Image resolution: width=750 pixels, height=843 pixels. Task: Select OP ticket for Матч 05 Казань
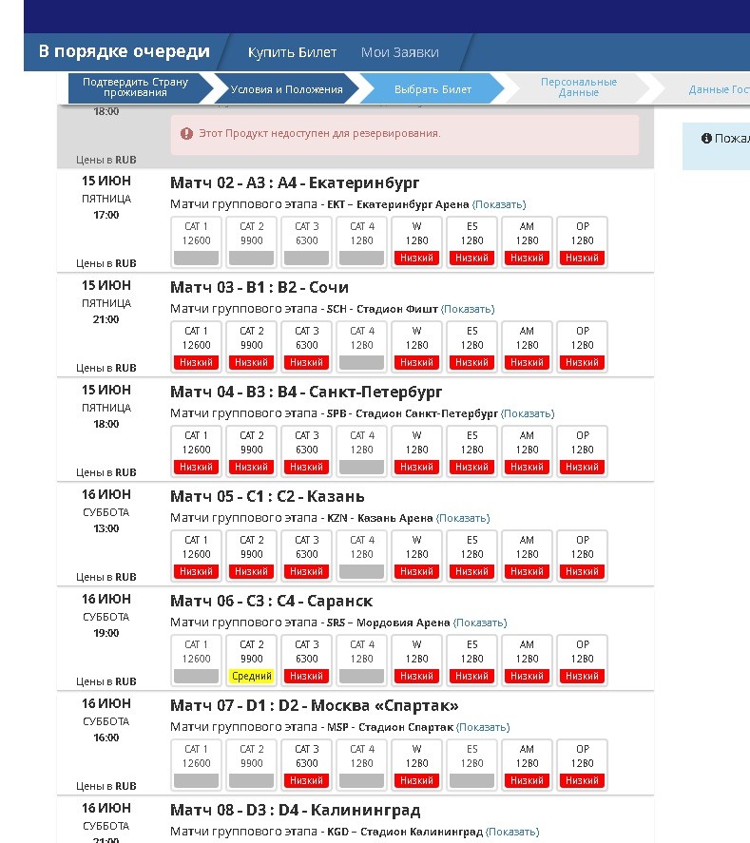tap(583, 555)
